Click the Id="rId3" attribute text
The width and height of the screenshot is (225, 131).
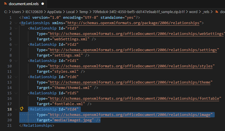[x=69, y=28]
